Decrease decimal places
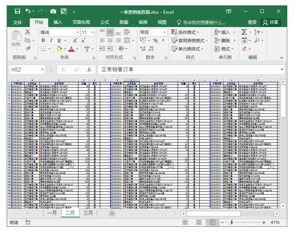Image resolution: width=294 pixels, height=234 pixels. (x=151, y=49)
